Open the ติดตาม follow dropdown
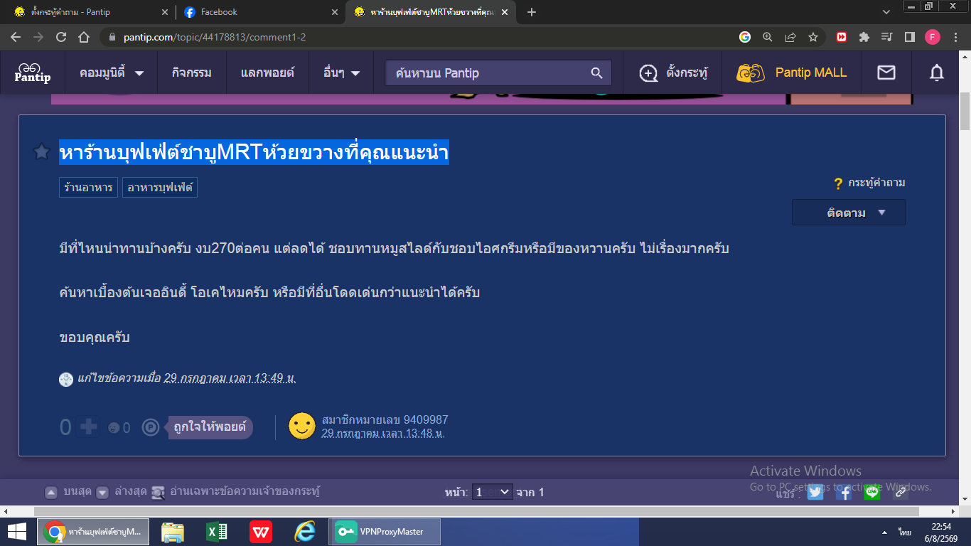Screen dimensions: 971x546 pos(849,213)
